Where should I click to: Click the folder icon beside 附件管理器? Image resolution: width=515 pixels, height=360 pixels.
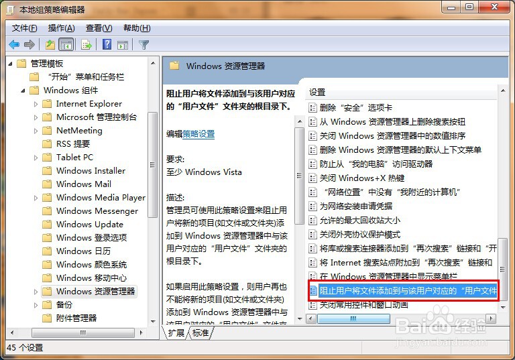click(47, 318)
